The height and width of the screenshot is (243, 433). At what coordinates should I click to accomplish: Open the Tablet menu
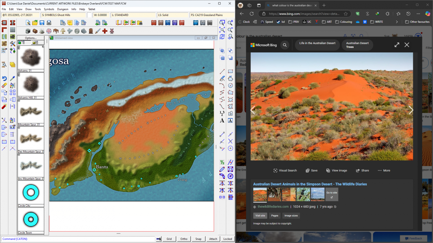click(92, 9)
